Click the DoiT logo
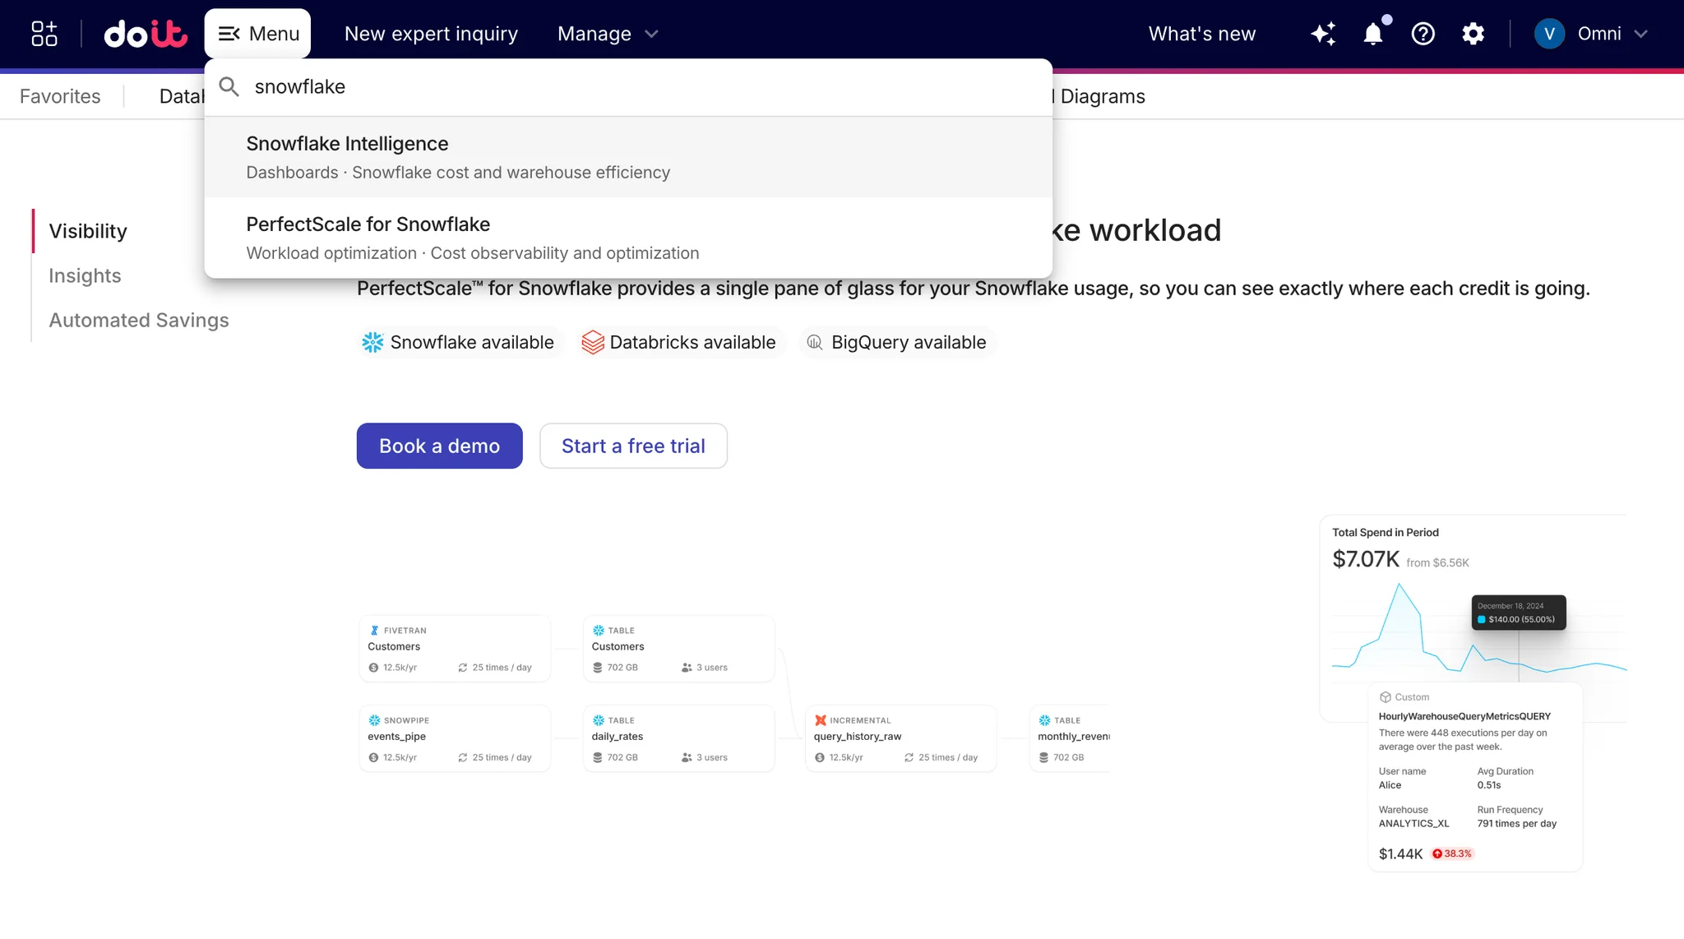 tap(146, 34)
